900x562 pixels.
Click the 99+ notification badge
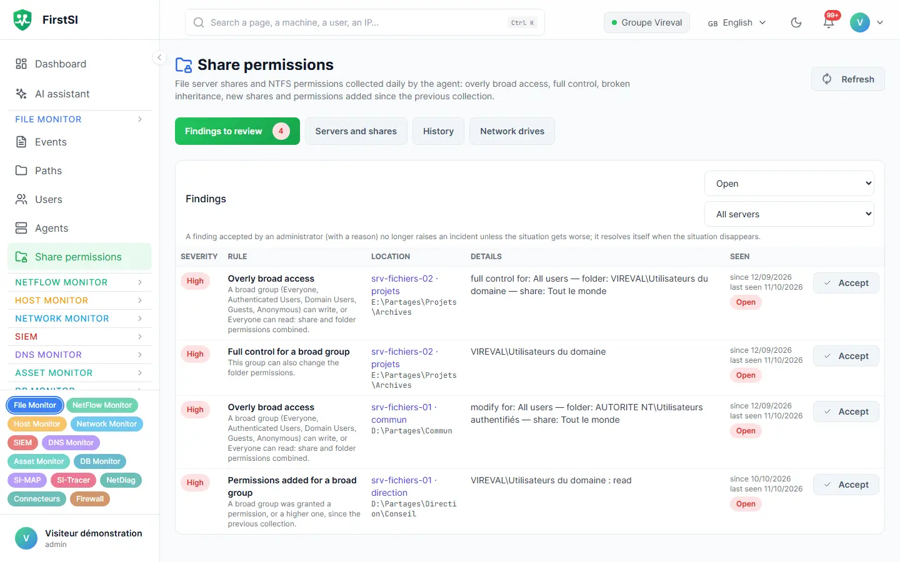[832, 15]
